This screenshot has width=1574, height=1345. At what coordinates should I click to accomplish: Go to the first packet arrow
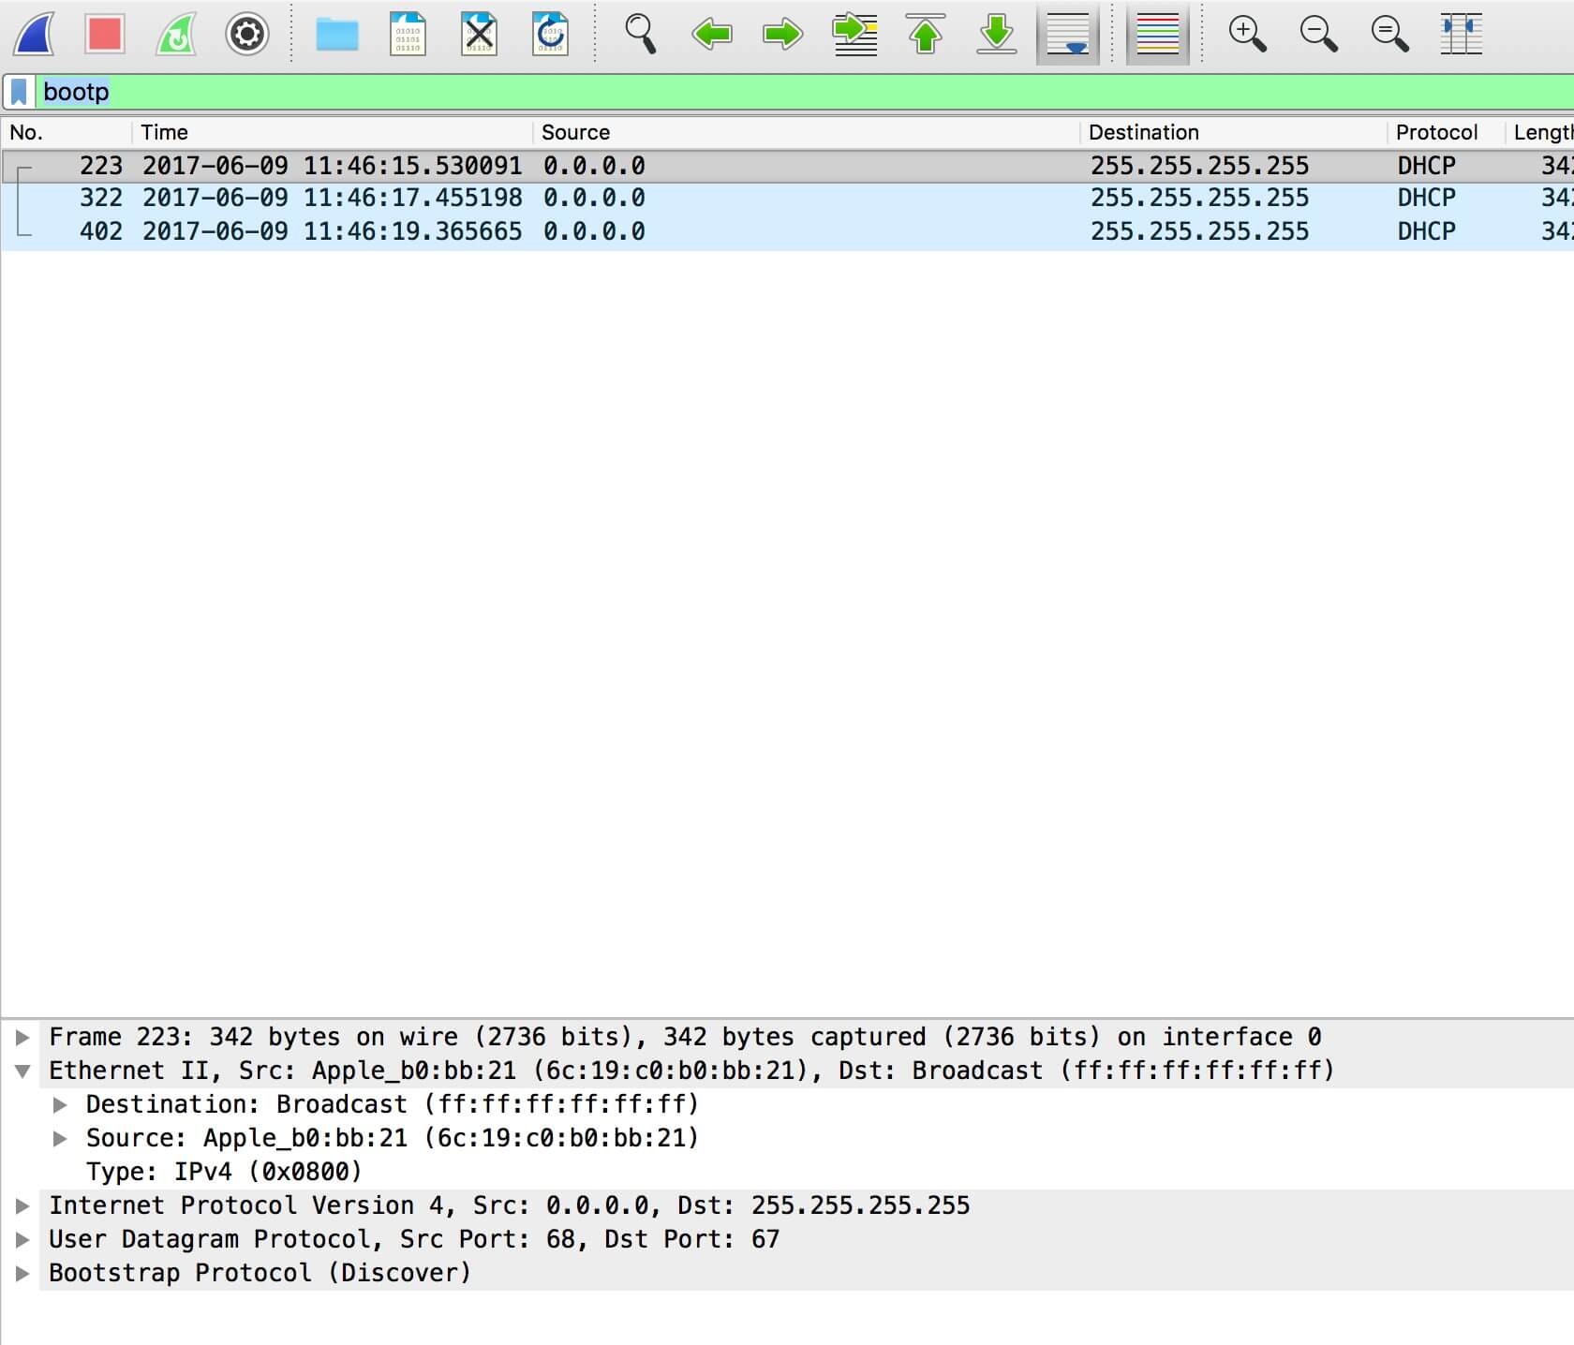(925, 34)
